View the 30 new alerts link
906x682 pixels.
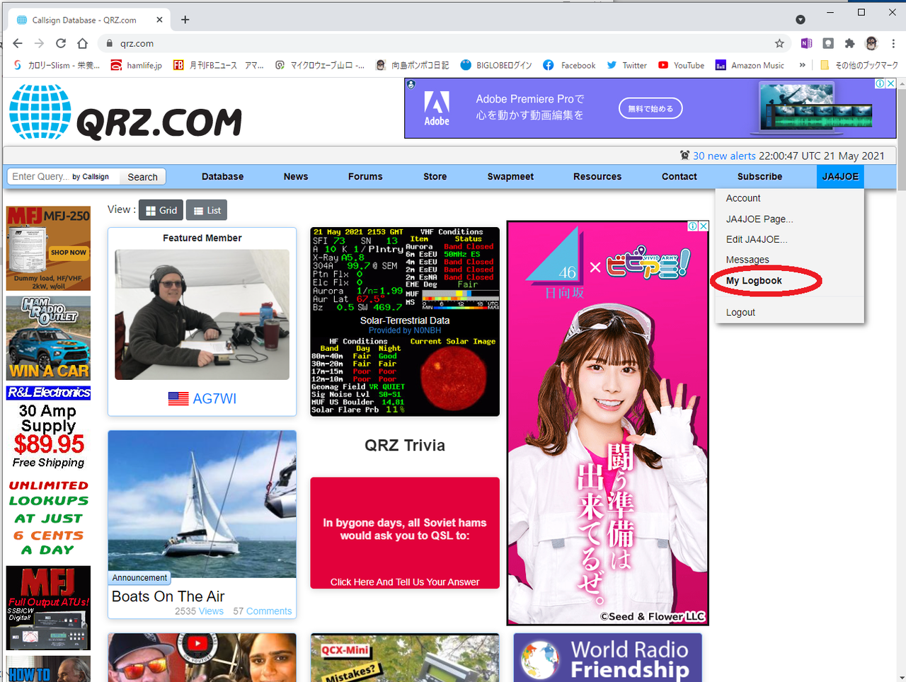click(724, 156)
